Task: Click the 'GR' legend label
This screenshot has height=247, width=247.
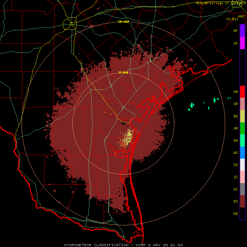Action: 236,104
